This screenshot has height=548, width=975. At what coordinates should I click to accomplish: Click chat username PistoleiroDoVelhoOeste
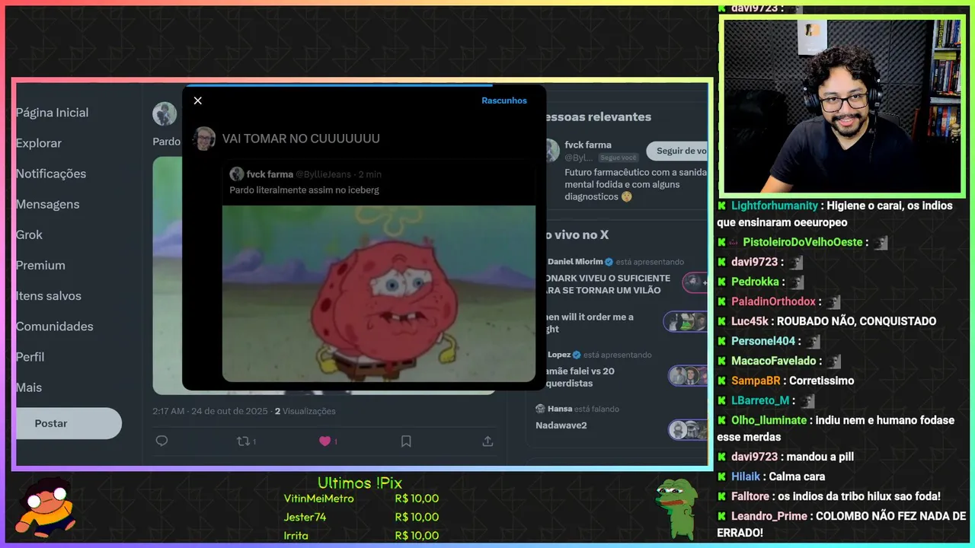pyautogui.click(x=803, y=242)
